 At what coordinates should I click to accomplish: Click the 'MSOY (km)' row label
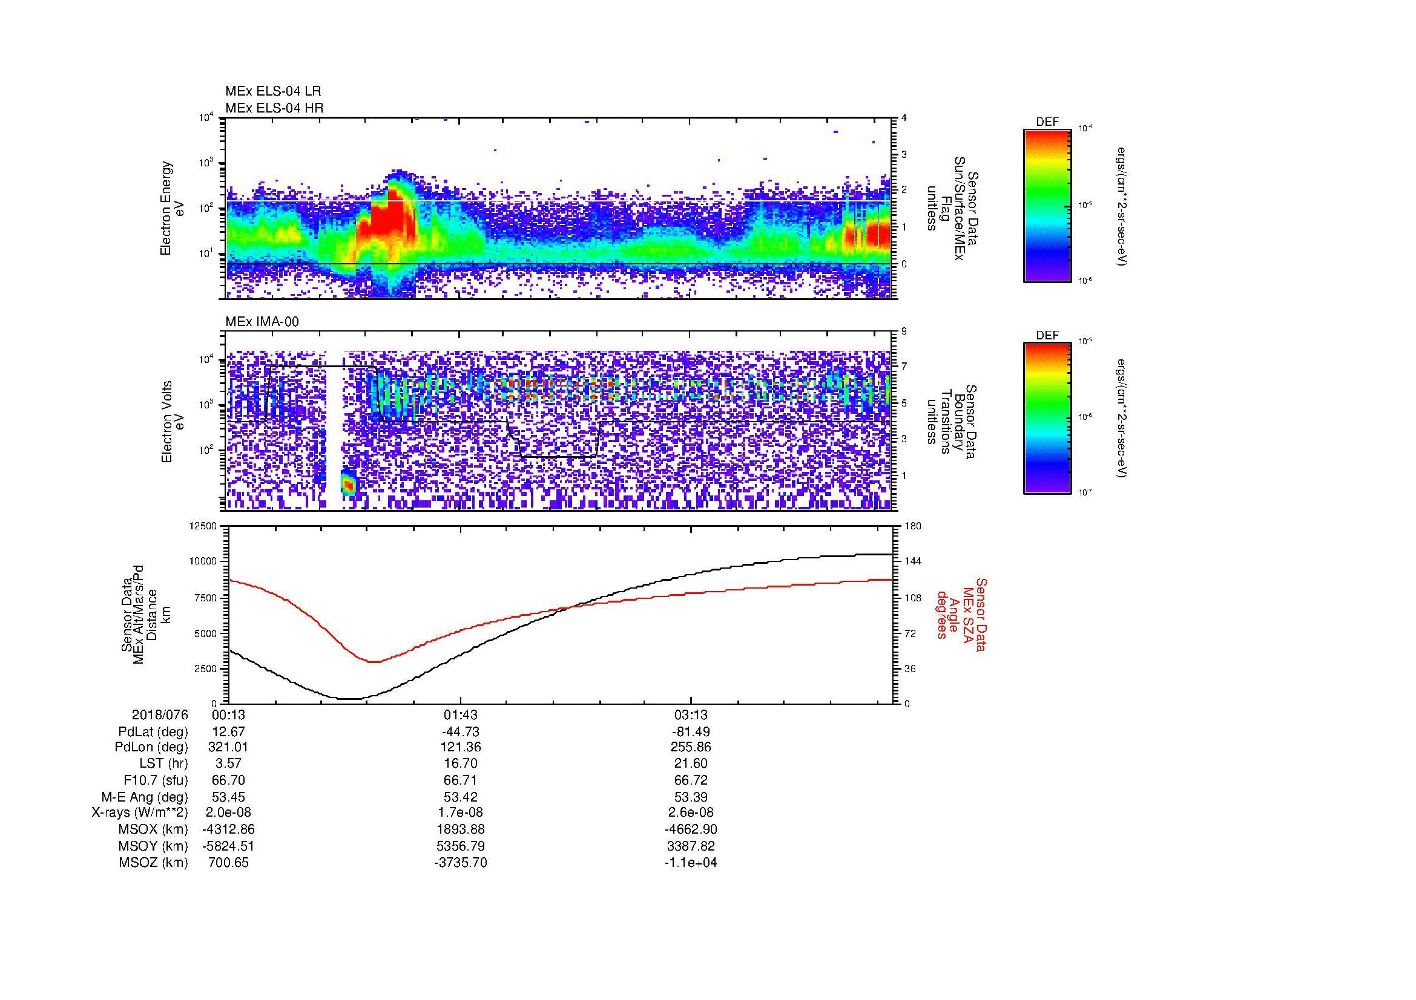153,846
